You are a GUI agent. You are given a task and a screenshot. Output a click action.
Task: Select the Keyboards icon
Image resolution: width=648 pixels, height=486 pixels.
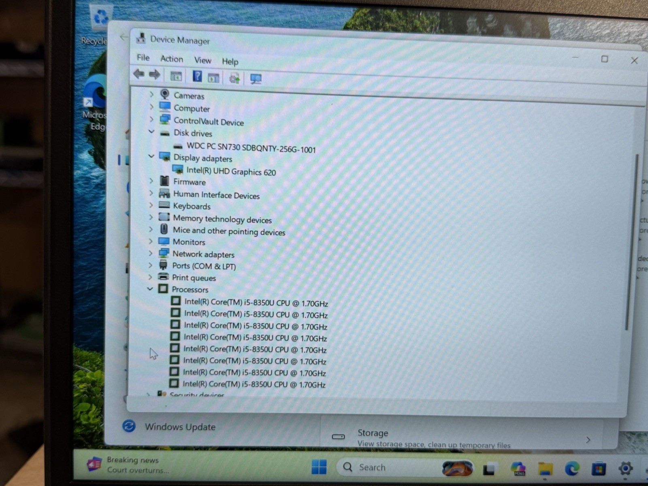[164, 205]
